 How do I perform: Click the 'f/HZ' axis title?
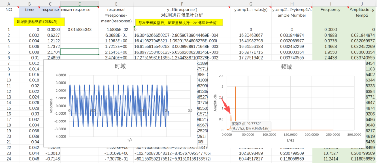[x=291, y=140]
